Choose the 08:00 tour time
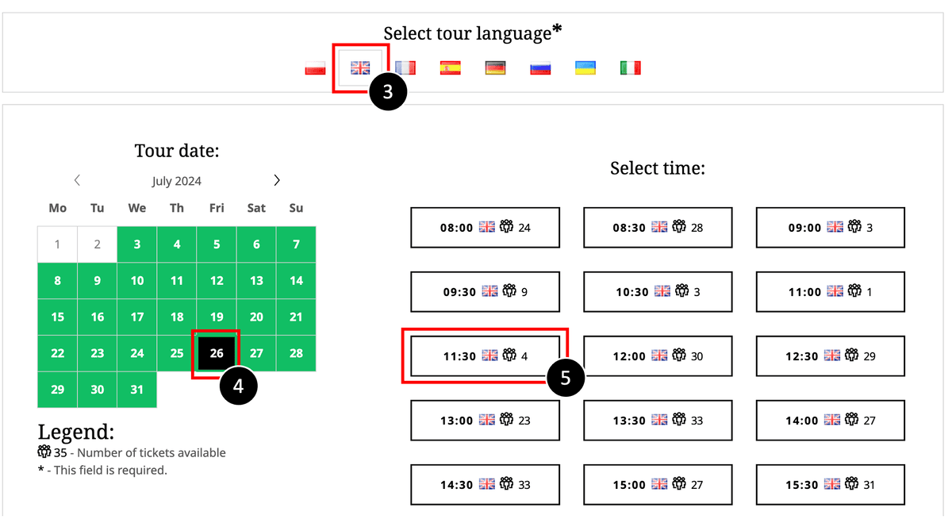This screenshot has height=523, width=952. tap(485, 228)
